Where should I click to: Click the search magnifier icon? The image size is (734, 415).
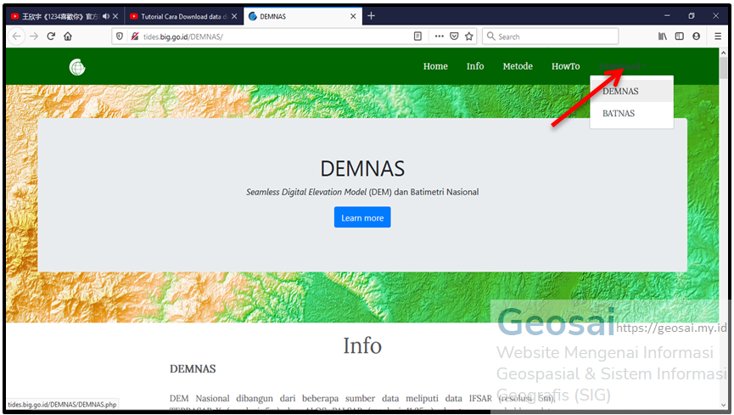click(x=490, y=36)
